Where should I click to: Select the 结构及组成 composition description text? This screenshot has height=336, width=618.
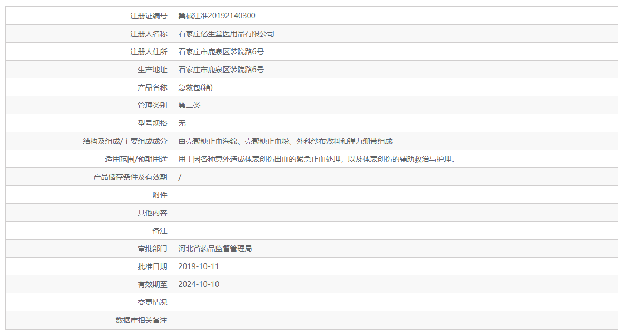point(285,141)
